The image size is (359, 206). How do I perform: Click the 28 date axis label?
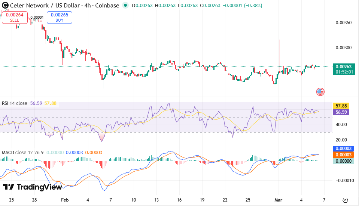point(34,200)
